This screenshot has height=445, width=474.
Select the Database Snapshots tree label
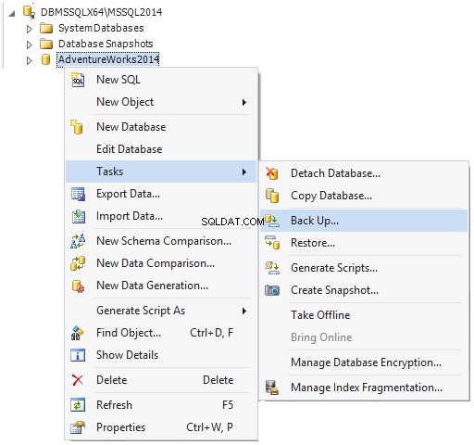[x=106, y=44]
